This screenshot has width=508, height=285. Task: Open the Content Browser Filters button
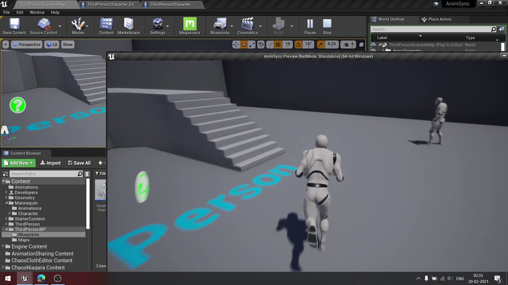pos(100,173)
